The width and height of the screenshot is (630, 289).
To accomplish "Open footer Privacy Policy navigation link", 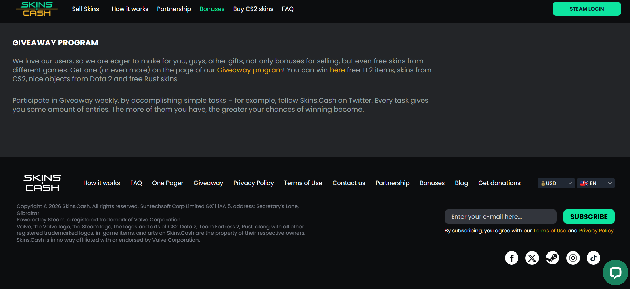I will (253, 183).
